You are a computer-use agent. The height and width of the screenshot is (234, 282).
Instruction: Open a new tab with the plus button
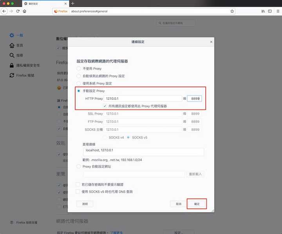tap(73, 4)
